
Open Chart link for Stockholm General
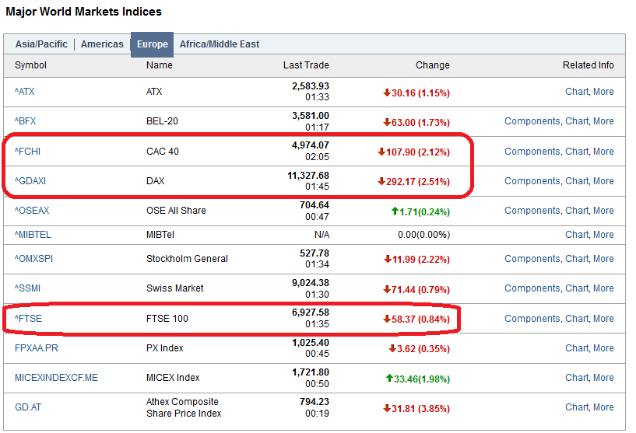click(x=577, y=258)
